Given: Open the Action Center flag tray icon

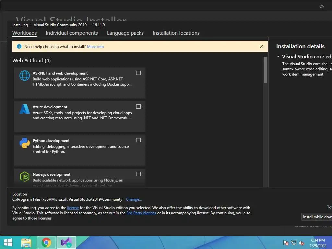Looking at the screenshot, I should pos(286,243).
